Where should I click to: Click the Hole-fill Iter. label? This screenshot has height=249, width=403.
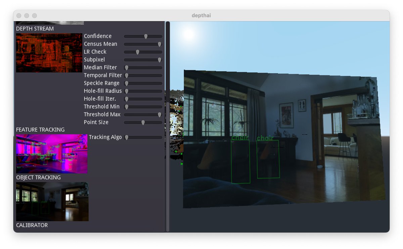pos(100,99)
